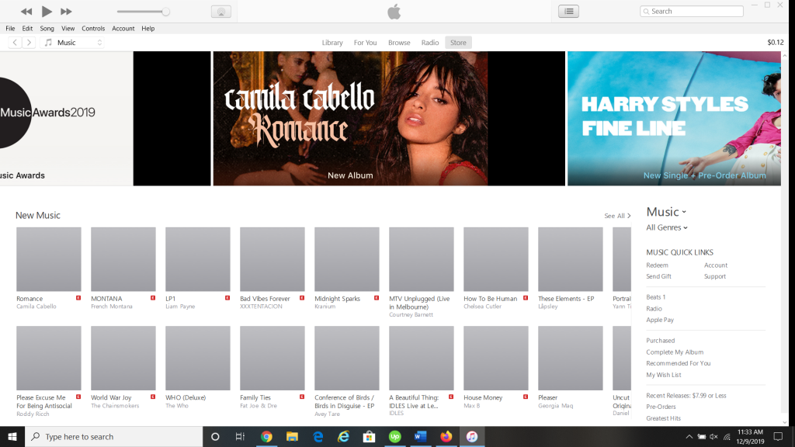Open Microsoft Store from the taskbar
Viewport: 795px width, 447px height.
pyautogui.click(x=369, y=436)
